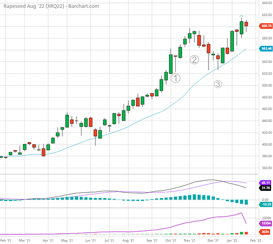Click the 500.00 price axis label

tap(267, 85)
